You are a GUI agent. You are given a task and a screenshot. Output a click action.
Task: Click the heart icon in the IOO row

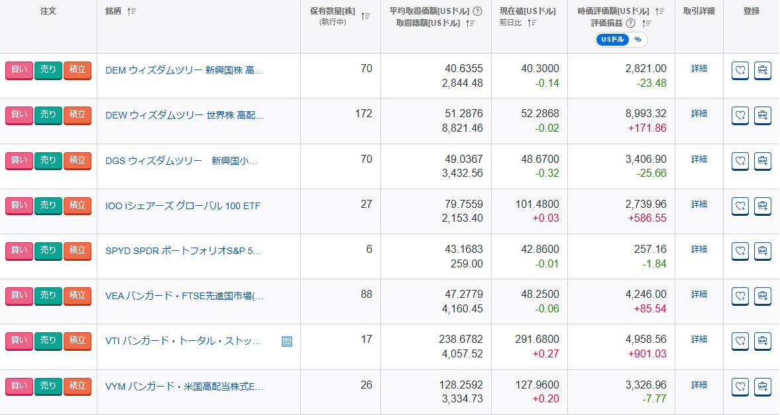[x=740, y=207]
